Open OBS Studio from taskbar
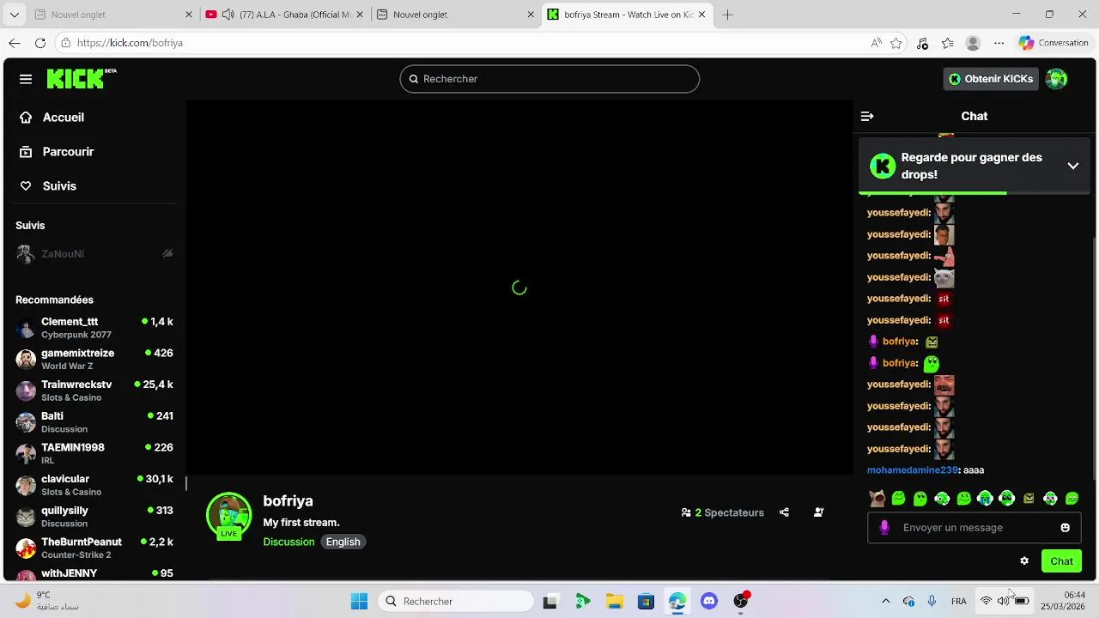Viewport: 1099px width, 618px height. pyautogui.click(x=741, y=602)
